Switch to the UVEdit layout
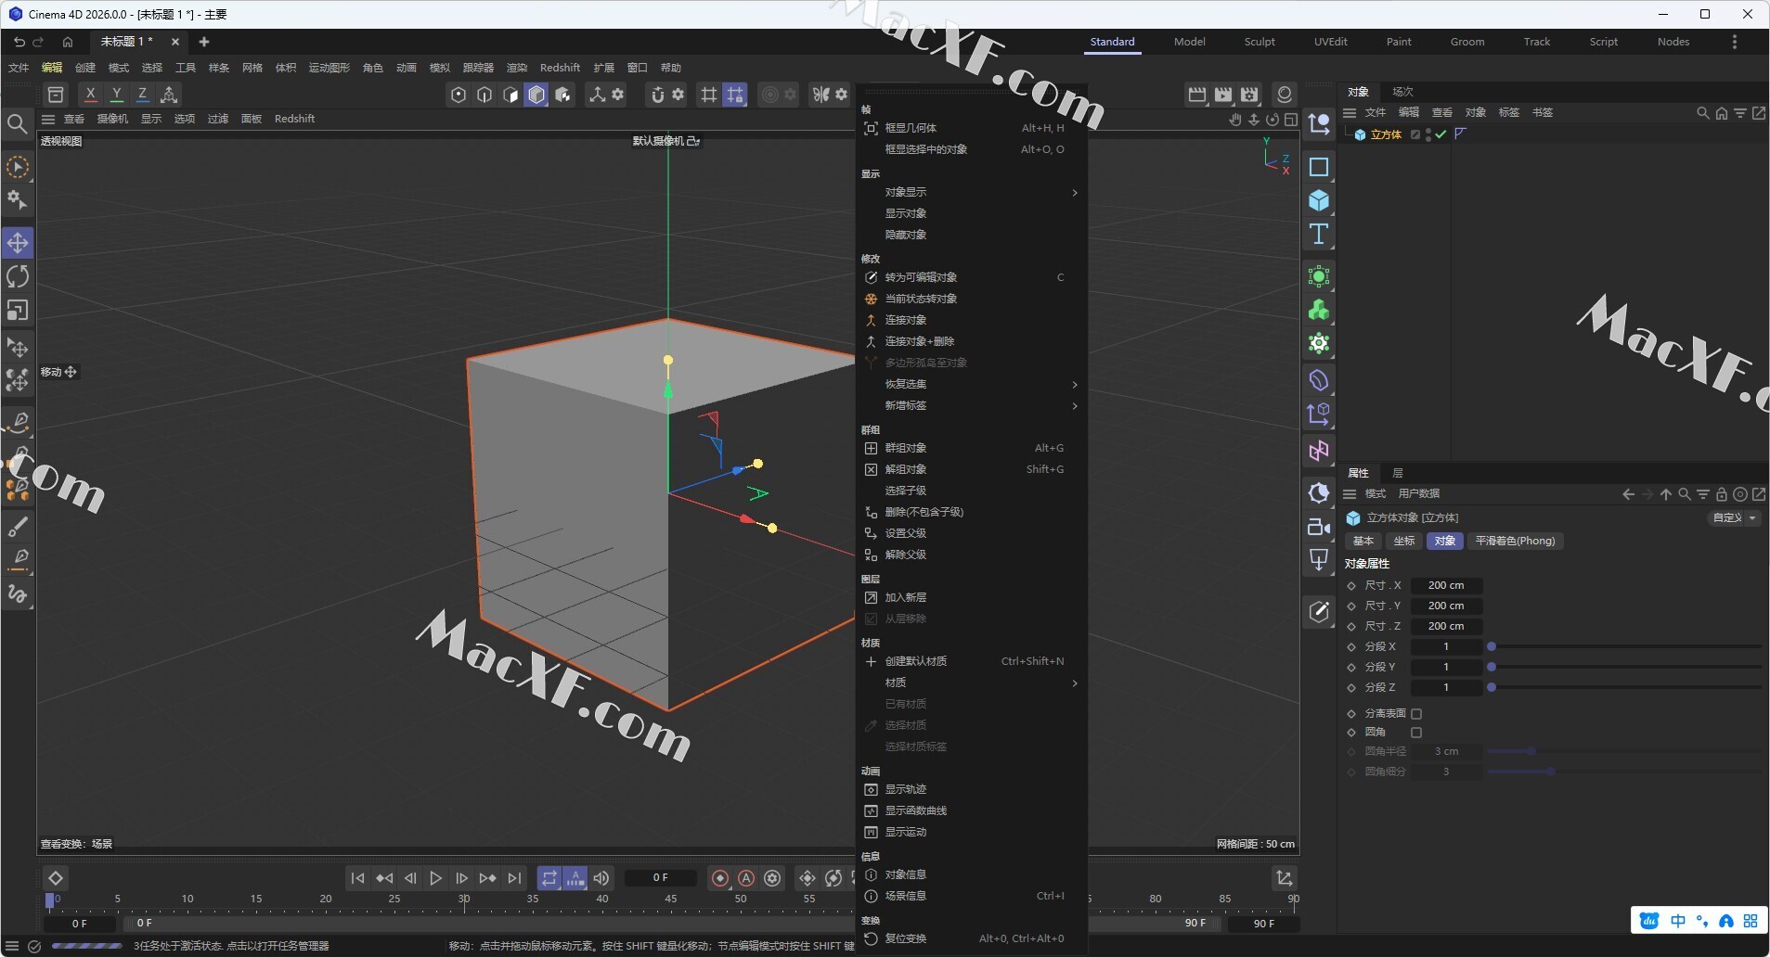The image size is (1770, 957). tap(1330, 42)
